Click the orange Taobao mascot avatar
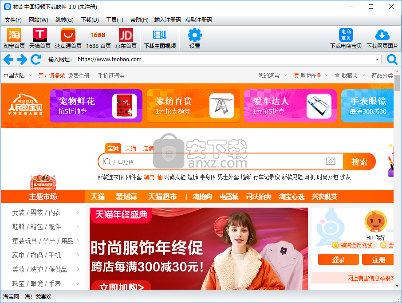402x303 pixels. [375, 221]
